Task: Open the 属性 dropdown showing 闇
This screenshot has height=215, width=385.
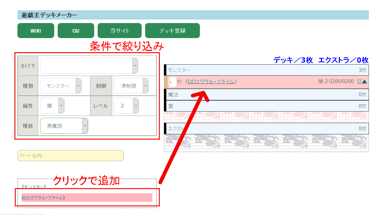Action: coord(52,106)
